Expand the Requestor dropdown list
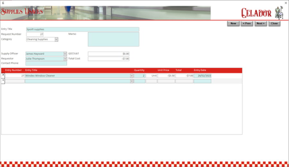The width and height of the screenshot is (289, 167). pos(65,59)
